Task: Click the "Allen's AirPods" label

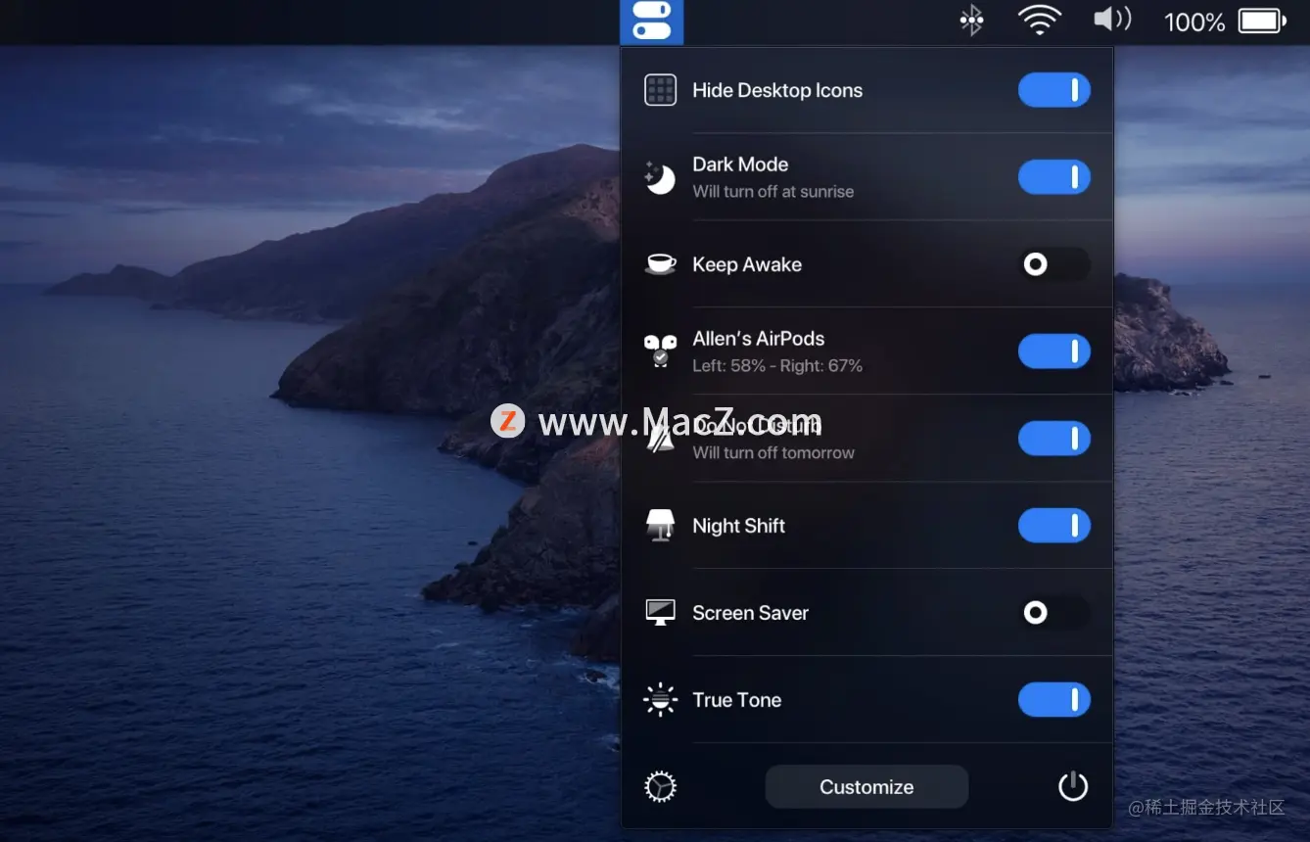Action: (x=759, y=339)
